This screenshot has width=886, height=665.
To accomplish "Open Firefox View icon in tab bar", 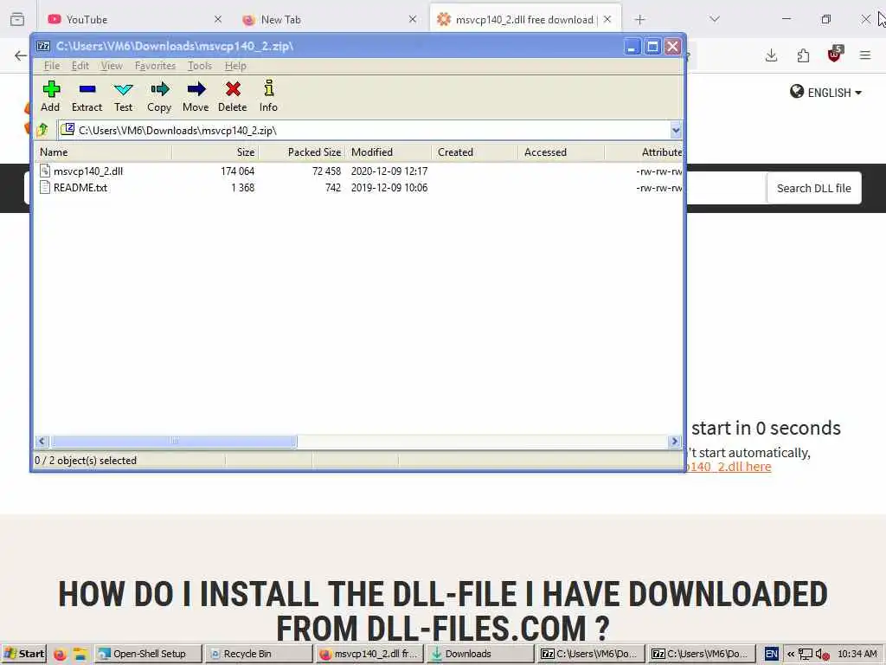I will [17, 19].
